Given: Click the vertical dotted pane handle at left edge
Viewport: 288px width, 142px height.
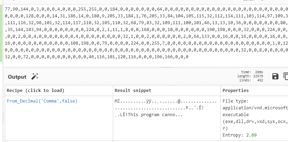Looking at the screenshot, I should pyautogui.click(x=3, y=117).
